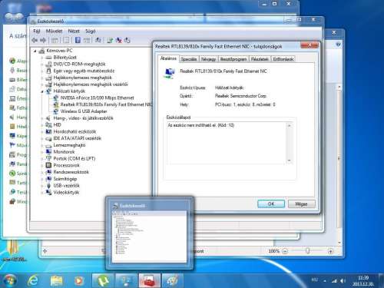Switch to the Illesztőprogram tab
The height and width of the screenshot is (288, 384).
[x=233, y=59]
